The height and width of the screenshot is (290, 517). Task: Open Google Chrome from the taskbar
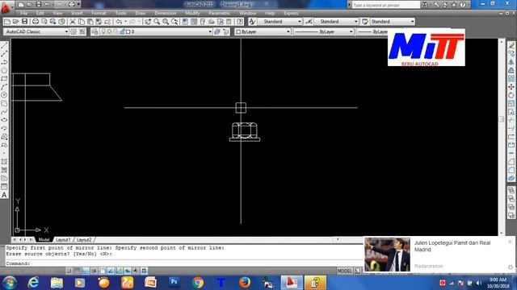(x=198, y=282)
